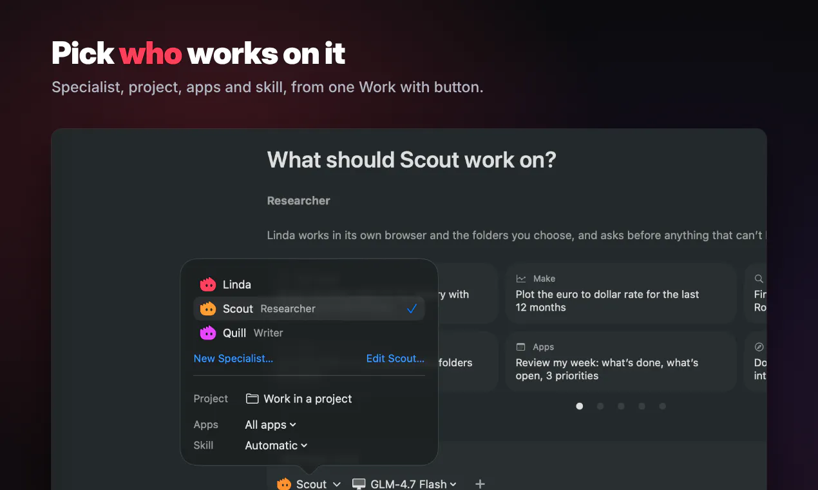Expand the Scout selector in bottom bar

(309, 484)
